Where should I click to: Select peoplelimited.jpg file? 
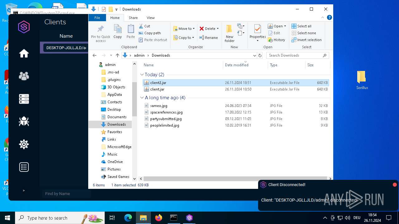pos(236,125)
